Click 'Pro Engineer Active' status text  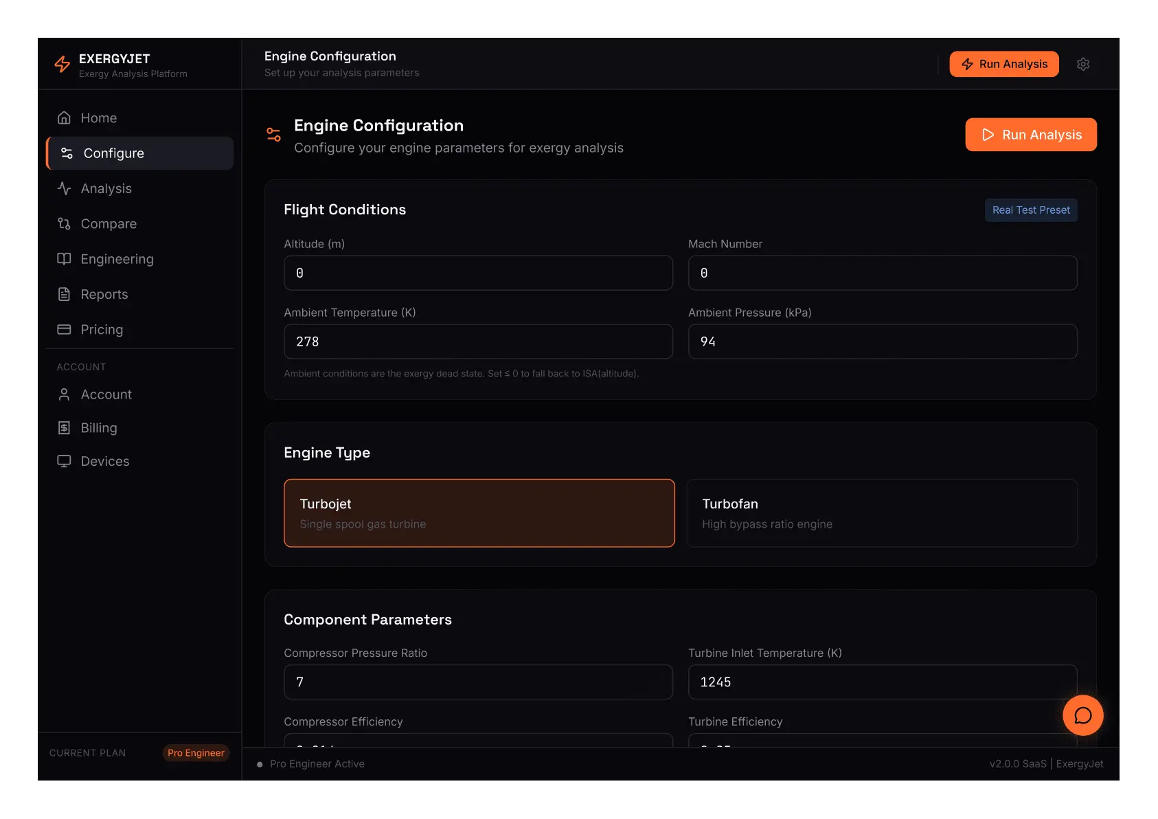(317, 764)
